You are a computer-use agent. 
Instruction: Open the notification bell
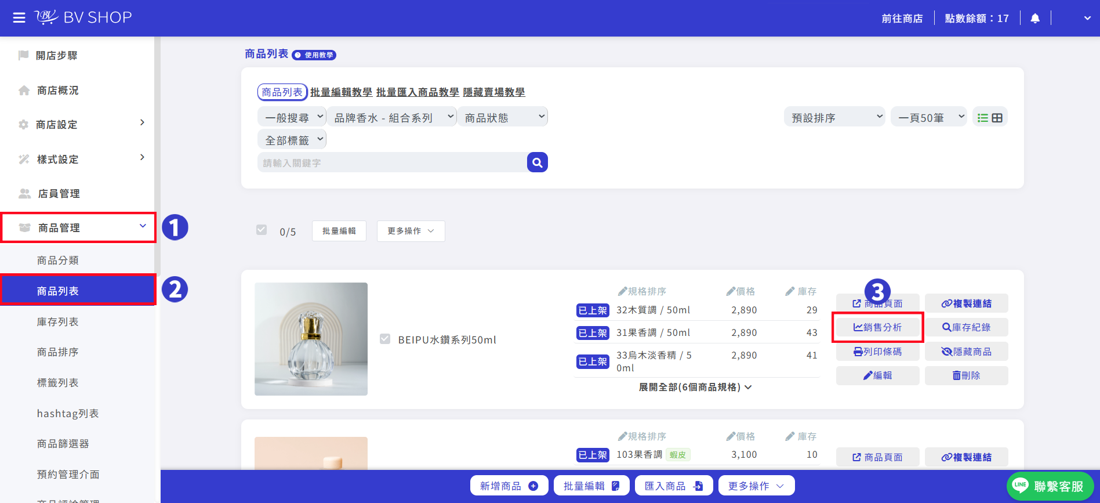[x=1035, y=19]
